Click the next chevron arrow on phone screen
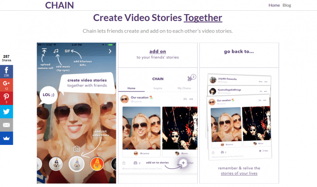 pos(110,51)
